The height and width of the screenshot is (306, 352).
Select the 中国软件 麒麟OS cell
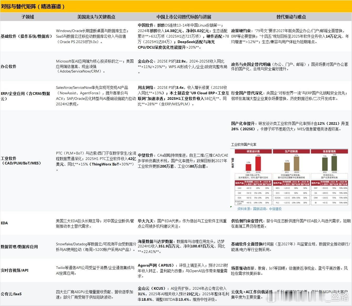point(183,36)
